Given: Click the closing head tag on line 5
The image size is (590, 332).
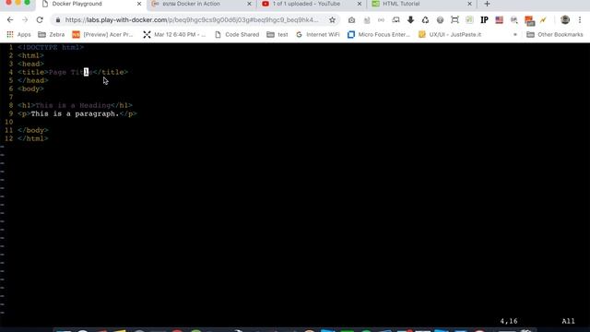Looking at the screenshot, I should coord(33,80).
